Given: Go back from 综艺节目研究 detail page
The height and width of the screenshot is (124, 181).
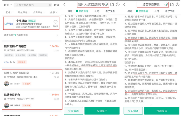Looking at the screenshot, I should [124, 4].
